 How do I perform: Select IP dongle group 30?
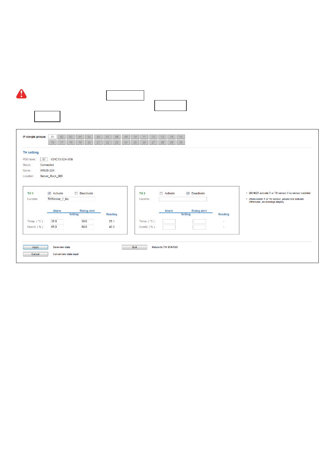(181, 142)
